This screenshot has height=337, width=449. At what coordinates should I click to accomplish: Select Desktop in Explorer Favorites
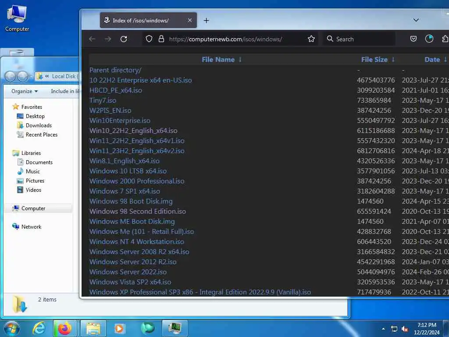[31, 116]
